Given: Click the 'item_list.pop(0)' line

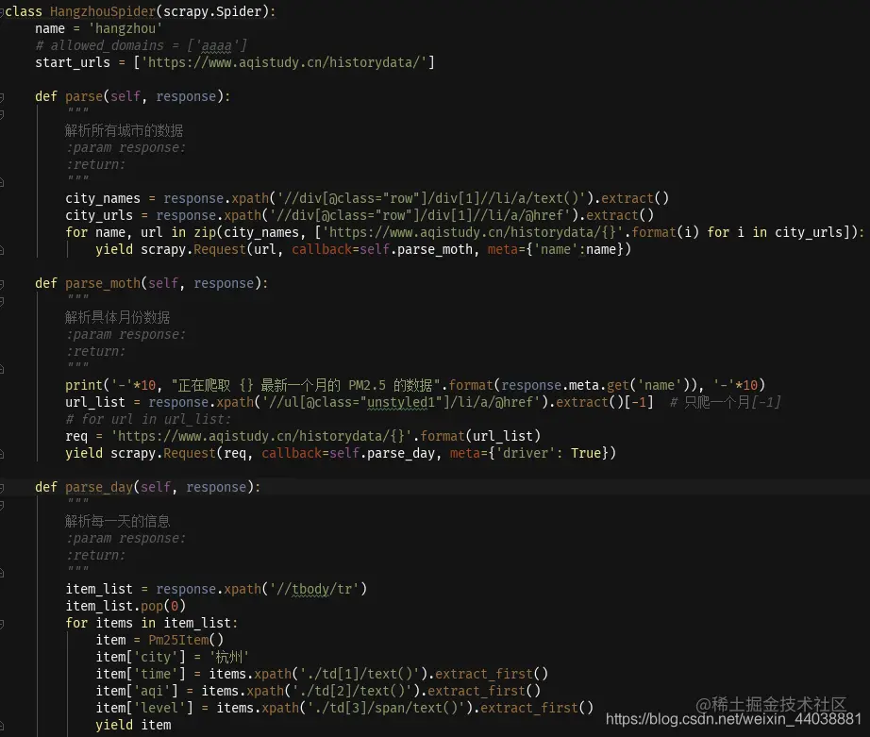Looking at the screenshot, I should [x=125, y=606].
